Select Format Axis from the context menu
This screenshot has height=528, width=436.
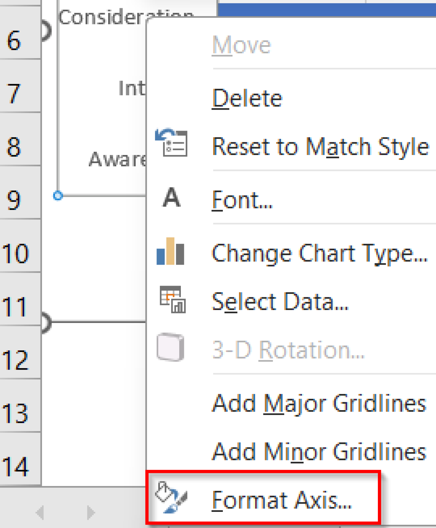[x=282, y=500]
